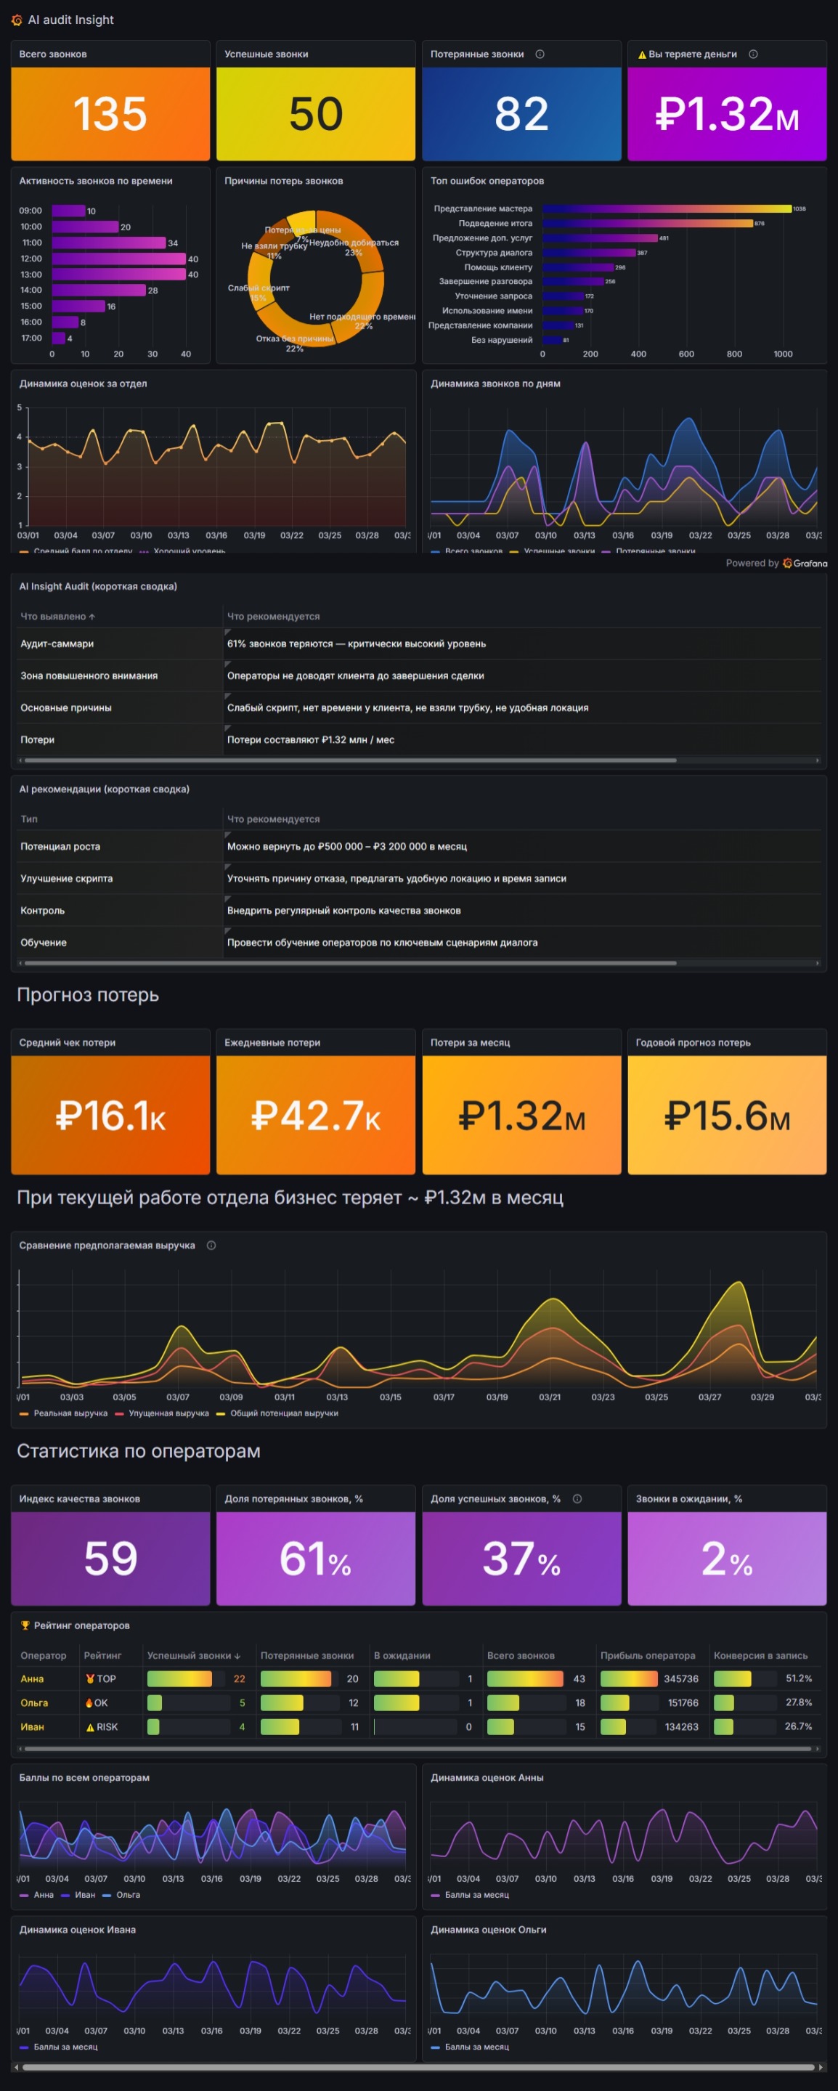Open Всего звонков stat panel title menu
Screen dimensions: 838x2091
[53, 54]
